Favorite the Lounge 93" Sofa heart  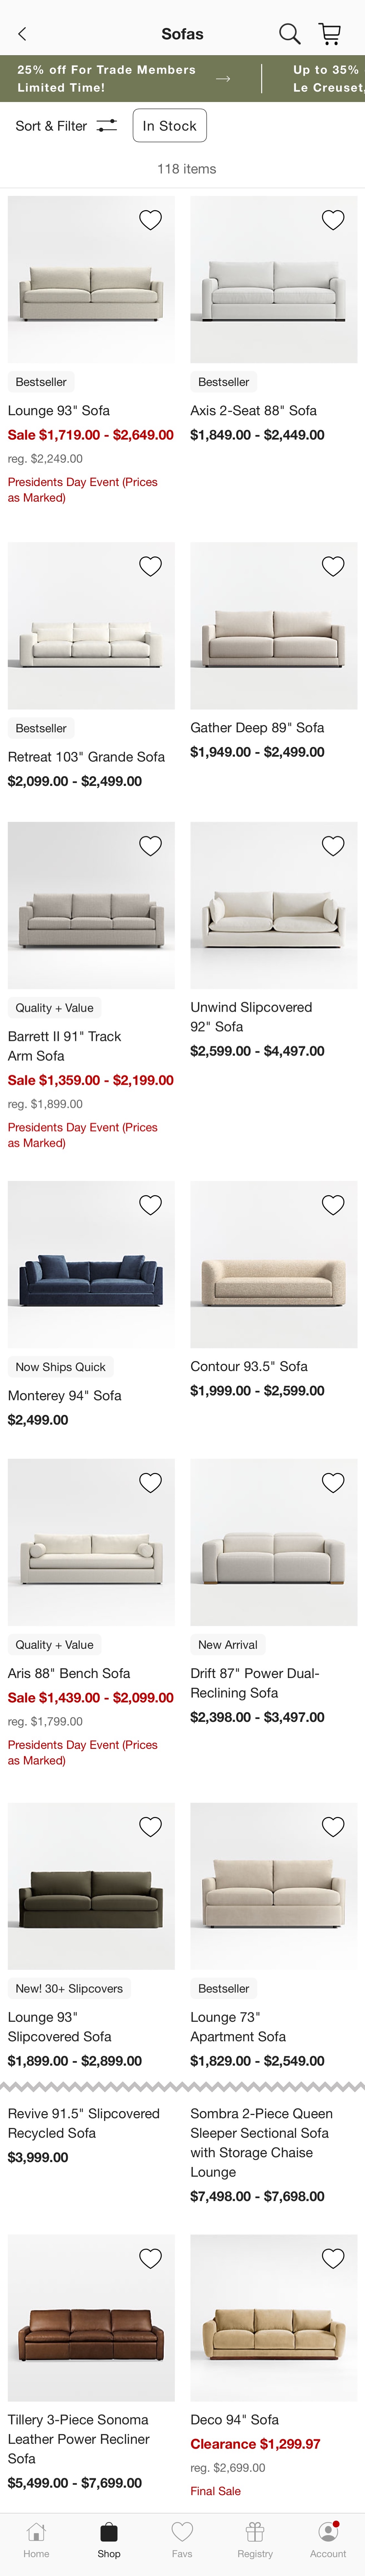[150, 220]
